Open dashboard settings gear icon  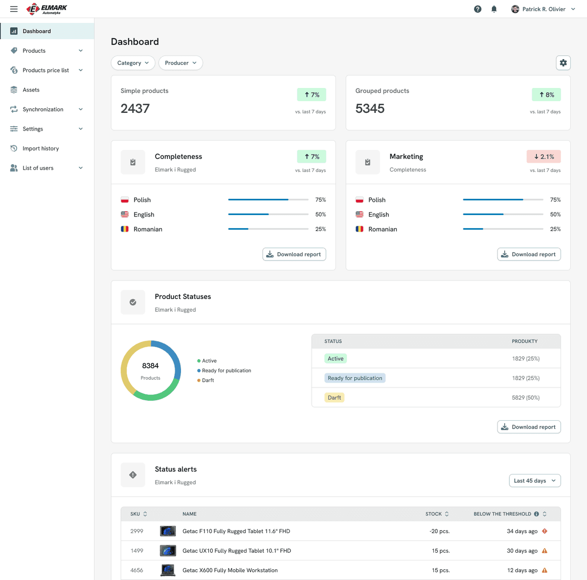pyautogui.click(x=564, y=63)
